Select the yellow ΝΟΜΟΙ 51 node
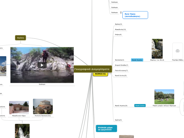 pyautogui.click(x=100, y=74)
